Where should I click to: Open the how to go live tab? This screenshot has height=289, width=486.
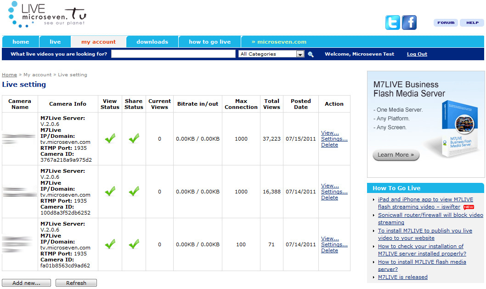(x=210, y=42)
